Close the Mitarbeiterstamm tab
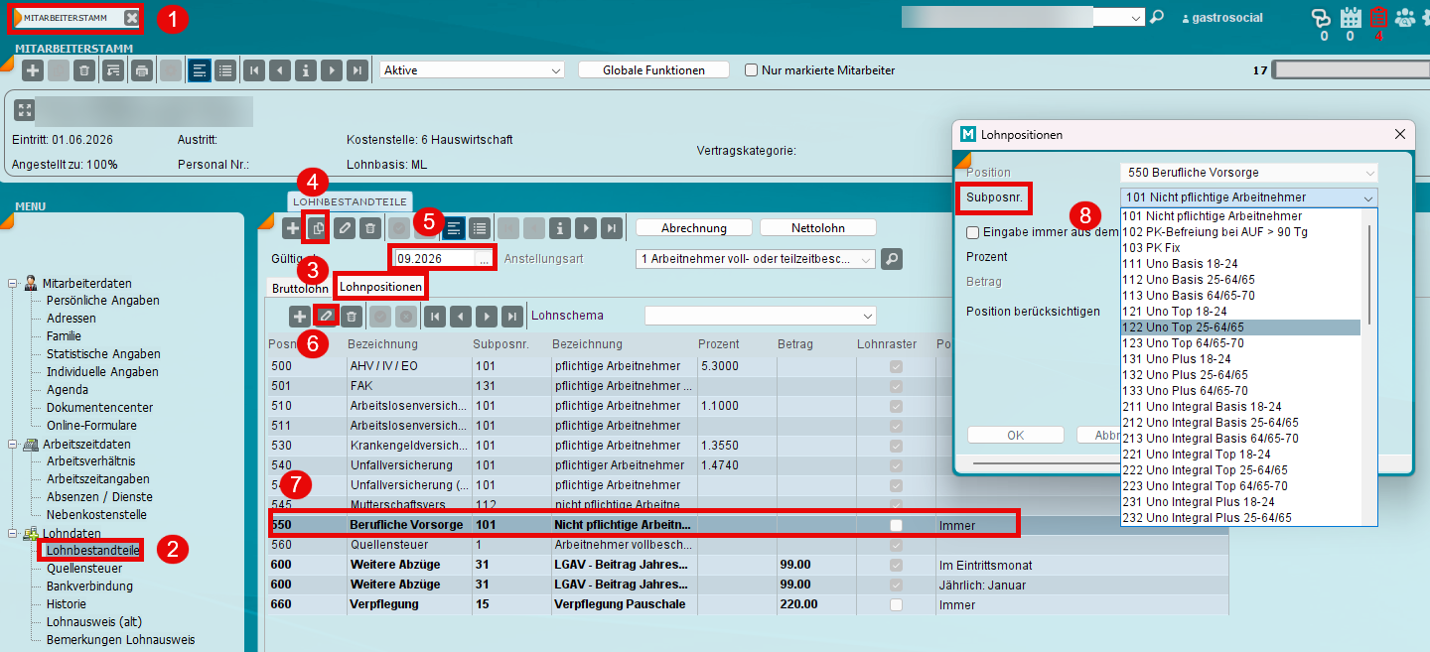The width and height of the screenshot is (1430, 652). pyautogui.click(x=132, y=18)
